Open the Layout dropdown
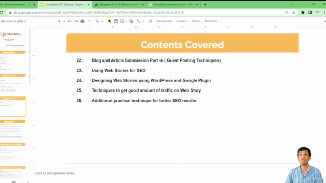 click(x=181, y=21)
